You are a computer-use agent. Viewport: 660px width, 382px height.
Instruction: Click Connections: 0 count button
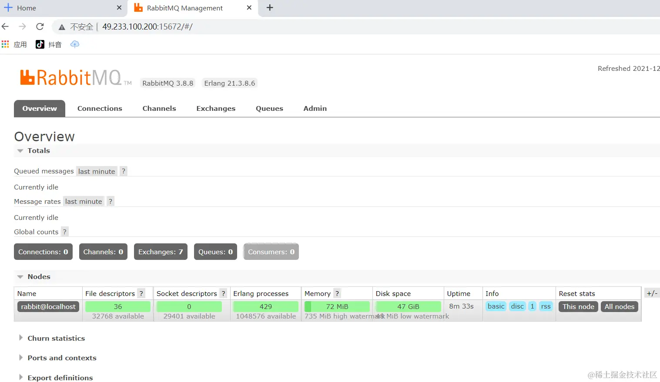(x=43, y=252)
